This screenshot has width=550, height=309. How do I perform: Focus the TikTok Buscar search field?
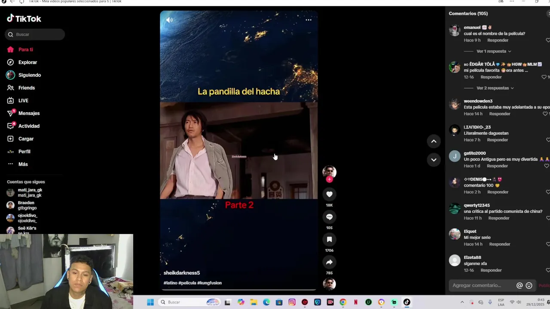35,34
